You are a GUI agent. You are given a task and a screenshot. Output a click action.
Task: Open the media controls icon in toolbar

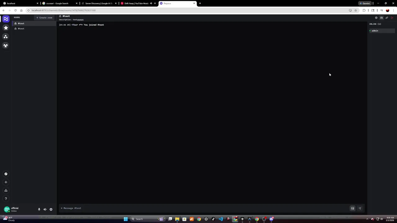click(x=381, y=10)
